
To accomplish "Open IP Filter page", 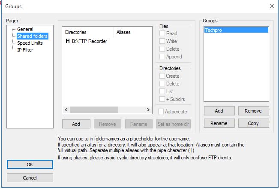I will [x=25, y=50].
